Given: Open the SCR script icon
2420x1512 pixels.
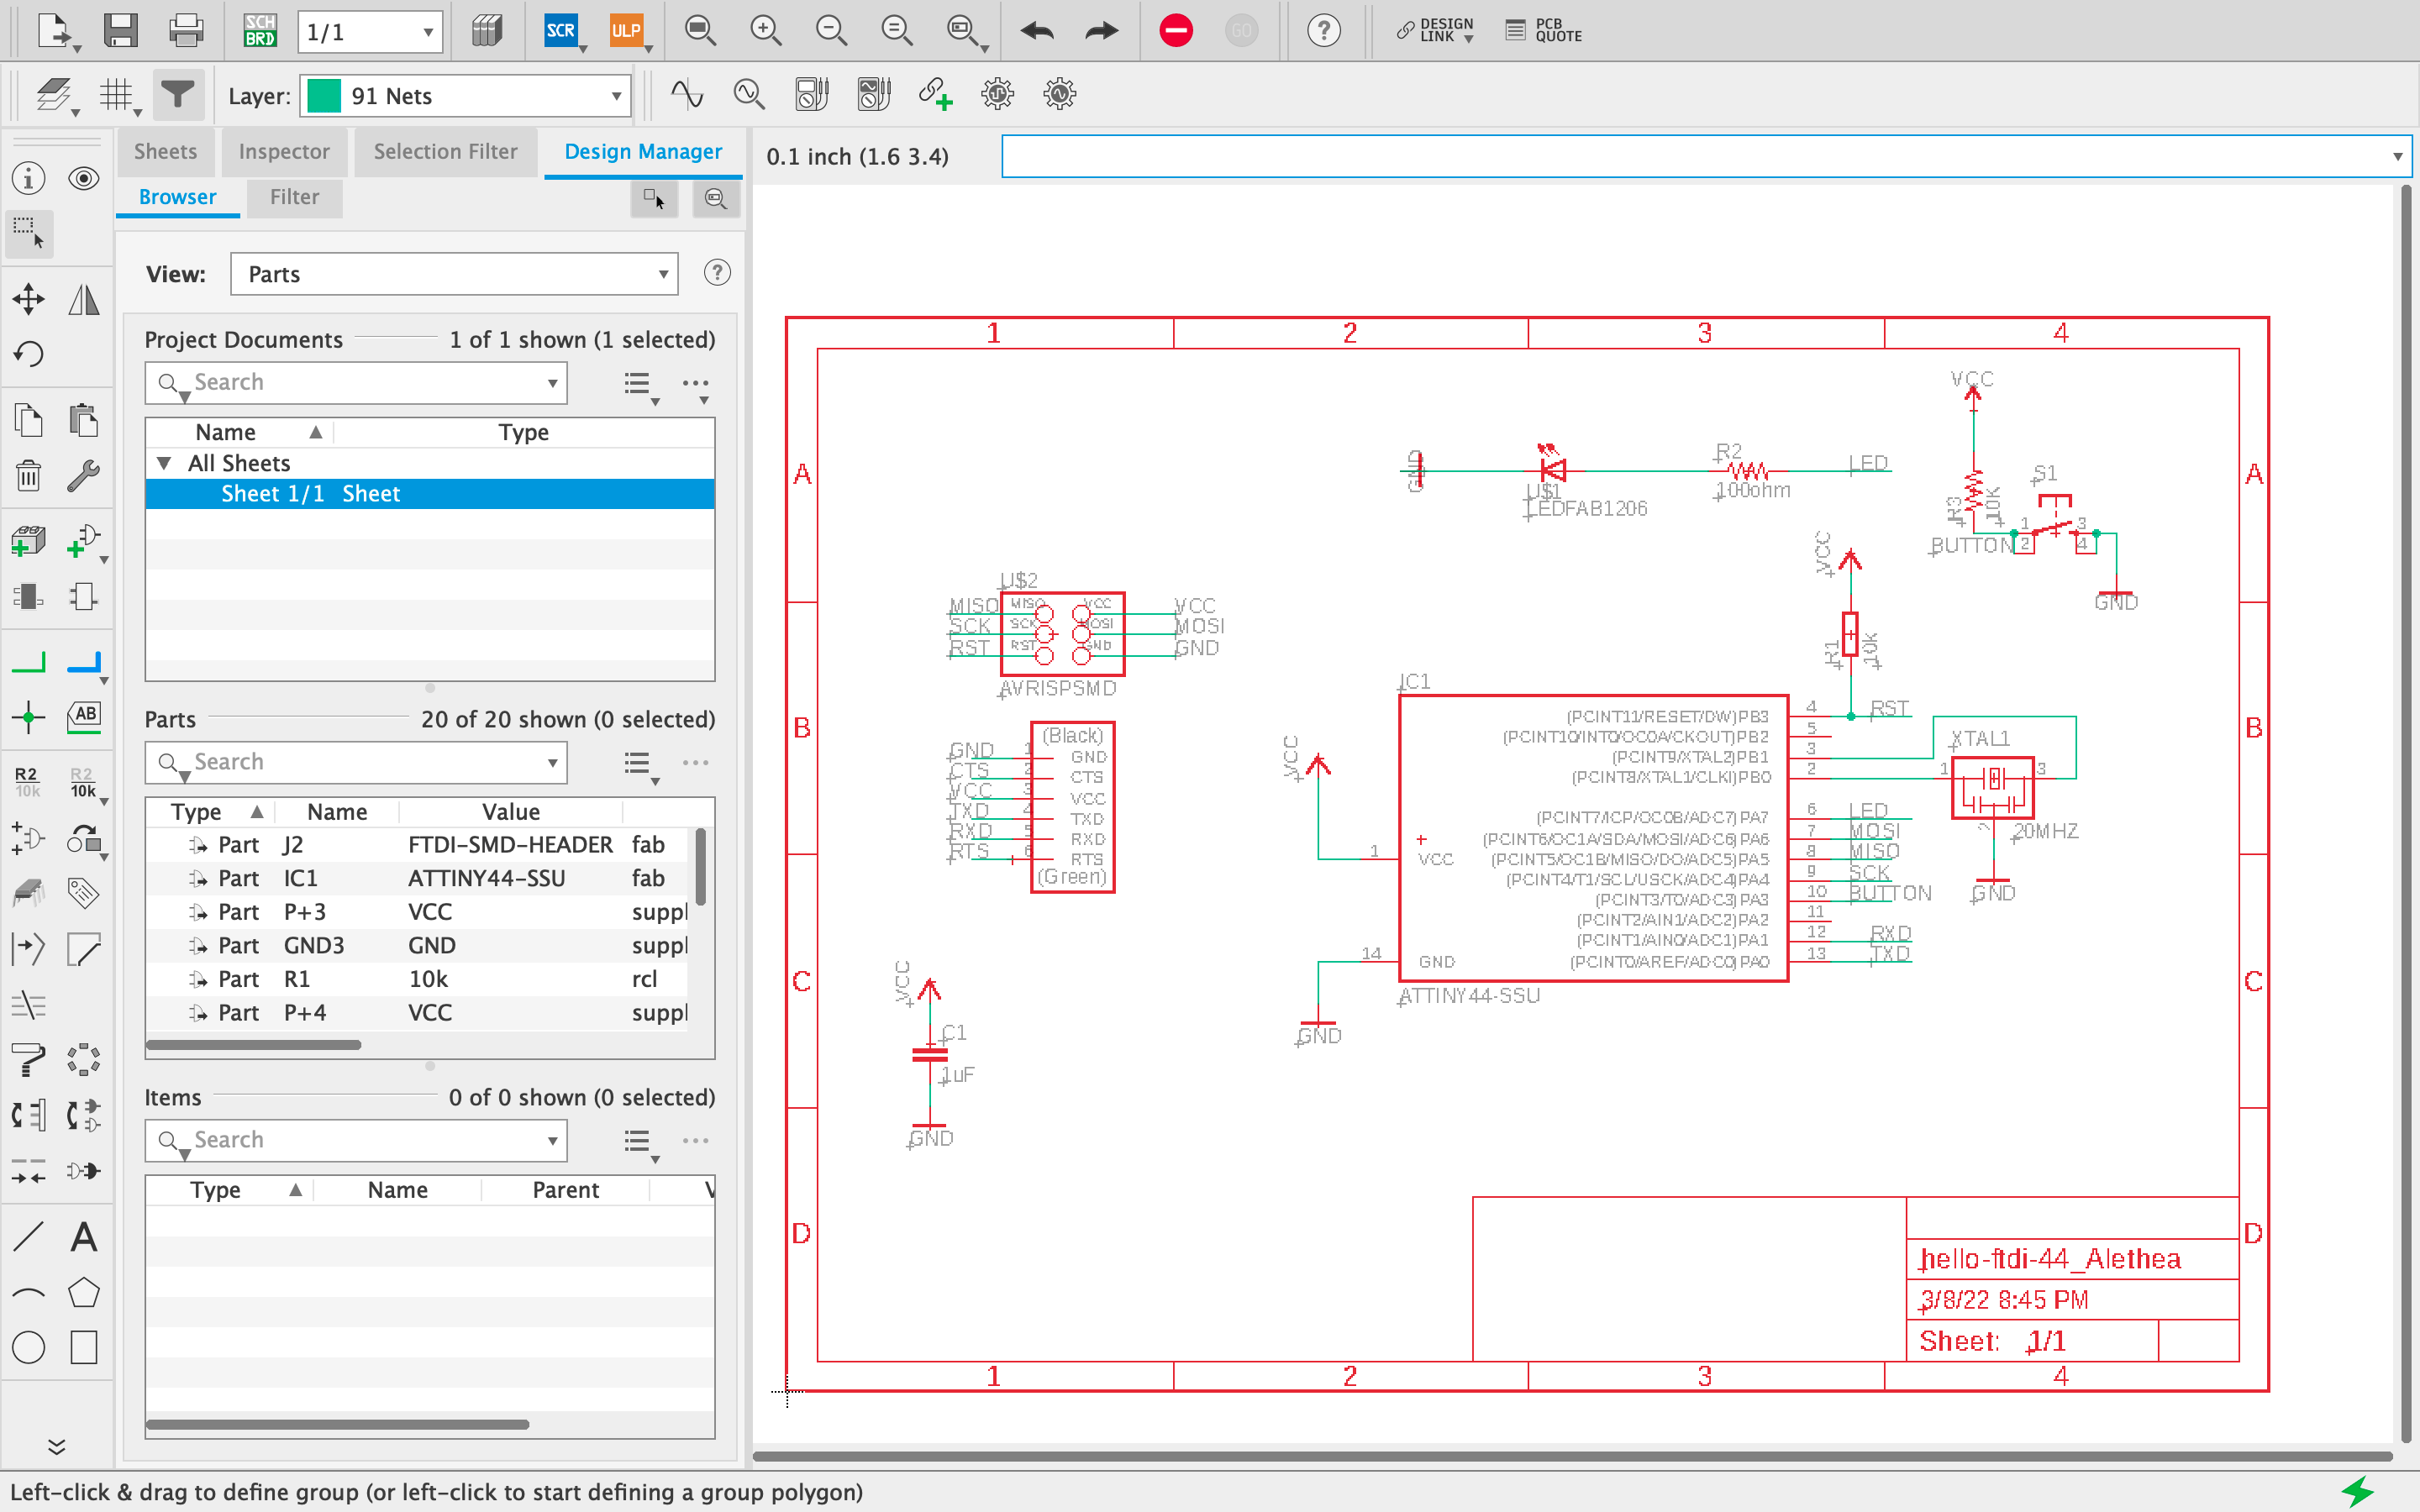Looking at the screenshot, I should pos(561,30).
